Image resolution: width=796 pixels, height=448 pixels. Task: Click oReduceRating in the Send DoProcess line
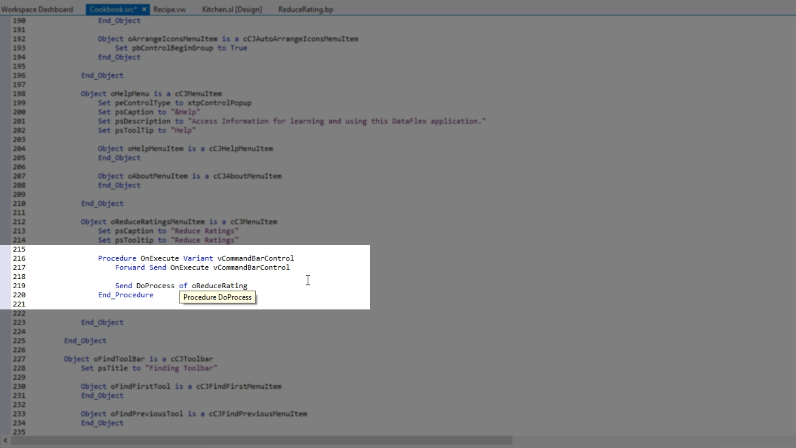219,286
